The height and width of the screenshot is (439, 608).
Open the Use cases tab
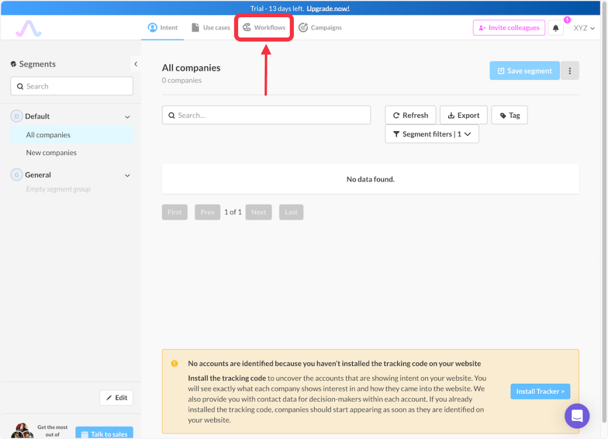click(x=211, y=28)
